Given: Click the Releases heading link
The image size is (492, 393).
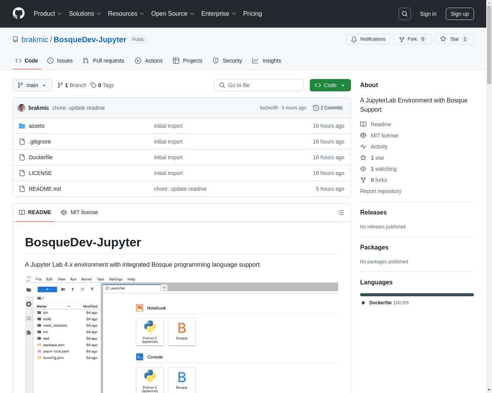Looking at the screenshot, I should [373, 213].
